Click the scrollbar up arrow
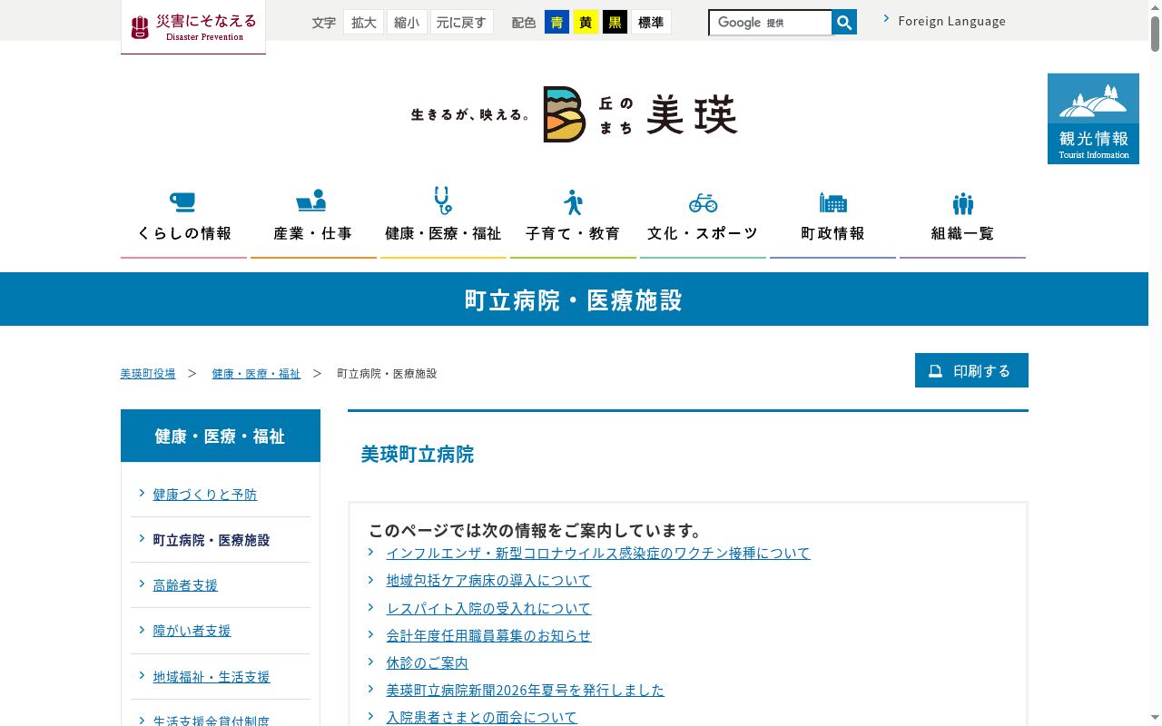Image resolution: width=1162 pixels, height=726 pixels. pos(1156,6)
